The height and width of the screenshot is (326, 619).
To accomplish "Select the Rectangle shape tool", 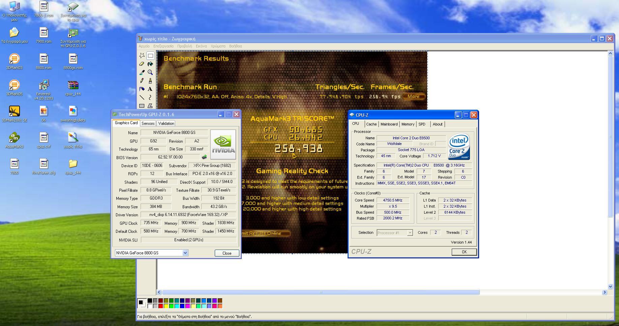I will click(142, 106).
